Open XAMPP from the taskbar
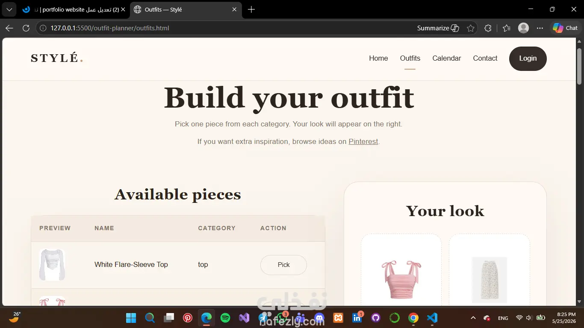The width and height of the screenshot is (584, 328). 338,318
